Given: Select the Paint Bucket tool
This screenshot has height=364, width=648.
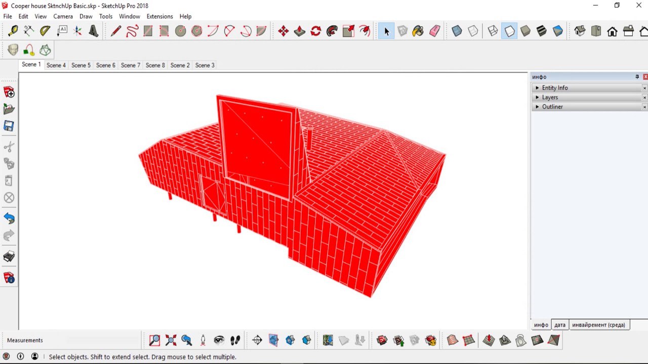Looking at the screenshot, I should coord(418,31).
